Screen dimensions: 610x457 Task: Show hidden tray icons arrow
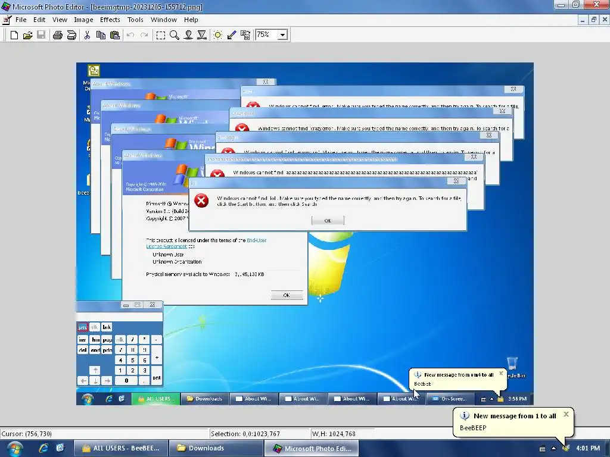tap(553, 449)
